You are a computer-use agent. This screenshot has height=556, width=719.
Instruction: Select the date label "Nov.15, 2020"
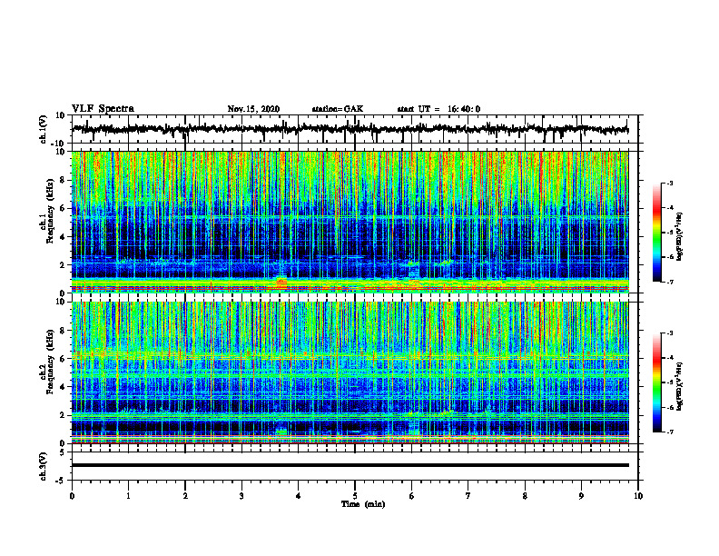click(253, 109)
